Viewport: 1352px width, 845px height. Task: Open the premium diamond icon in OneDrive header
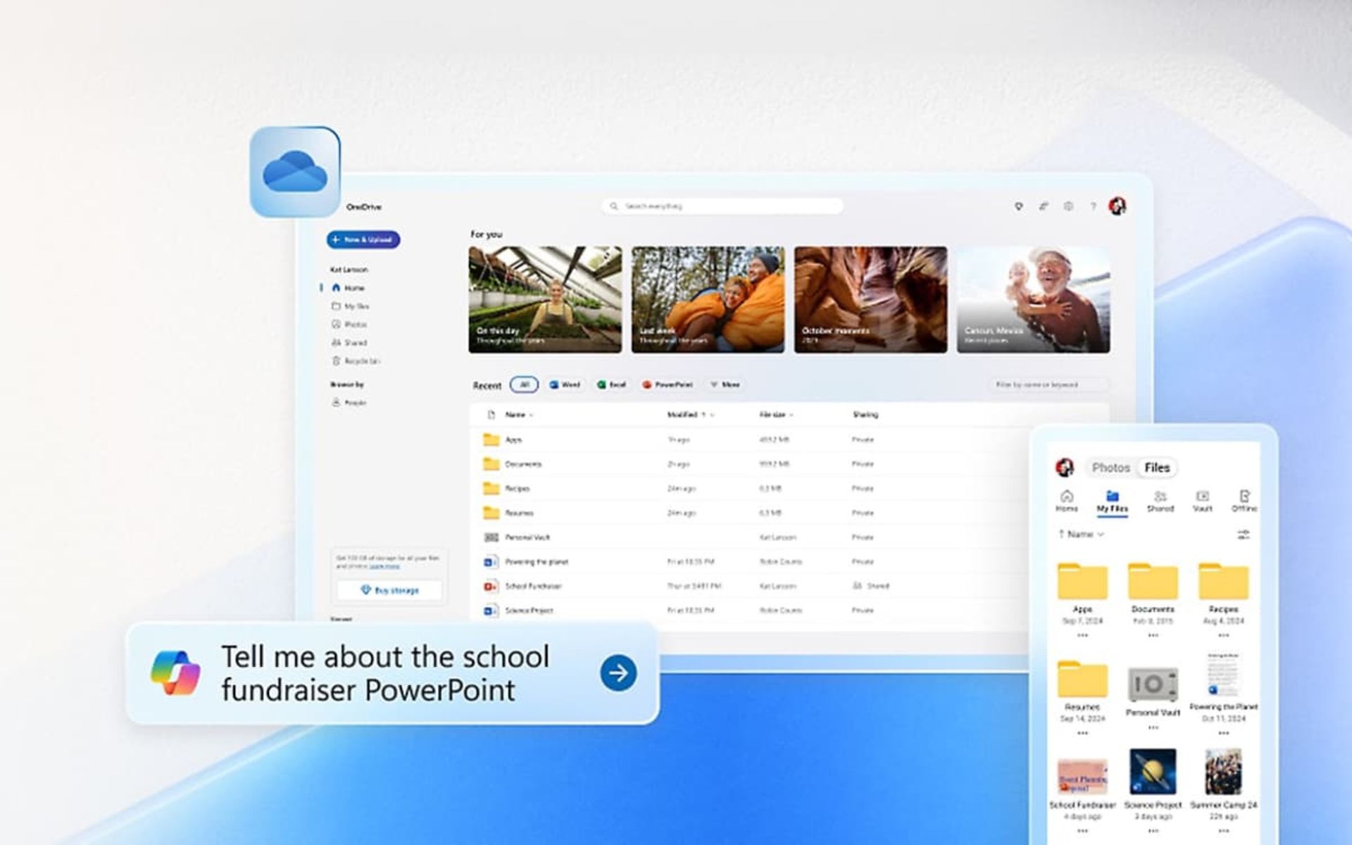click(1018, 206)
